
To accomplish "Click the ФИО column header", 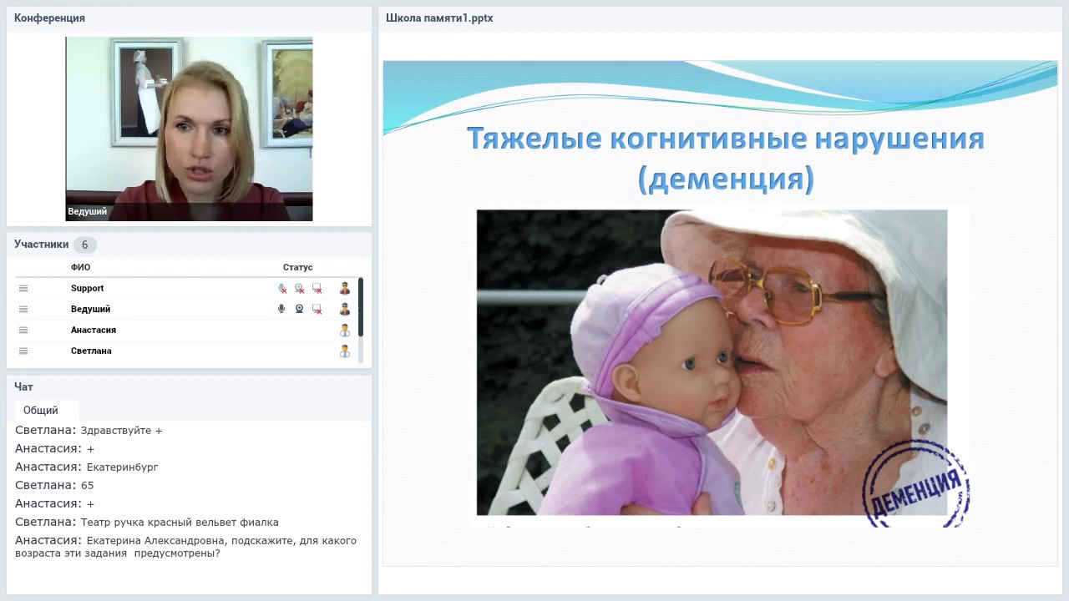I will 80,267.
